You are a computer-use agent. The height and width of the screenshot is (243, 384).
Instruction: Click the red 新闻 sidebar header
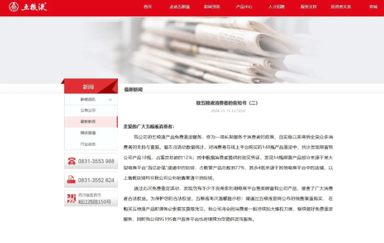click(x=91, y=86)
